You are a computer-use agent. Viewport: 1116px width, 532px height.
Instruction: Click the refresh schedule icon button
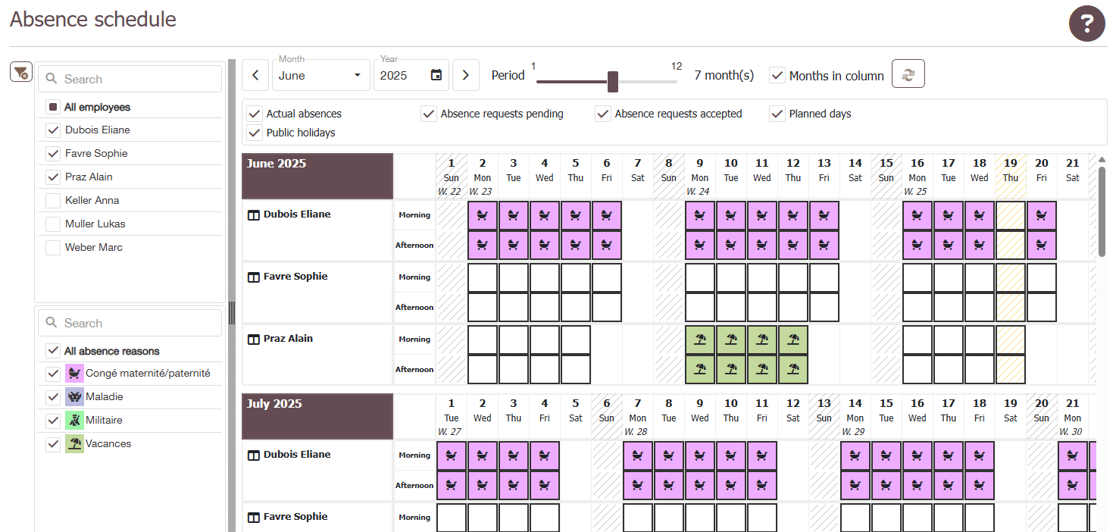(x=908, y=74)
